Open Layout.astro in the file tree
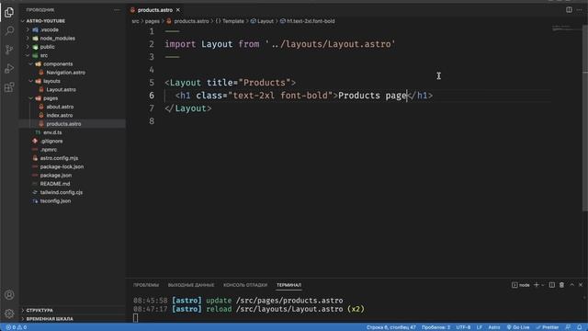This screenshot has height=331, width=588. click(62, 90)
